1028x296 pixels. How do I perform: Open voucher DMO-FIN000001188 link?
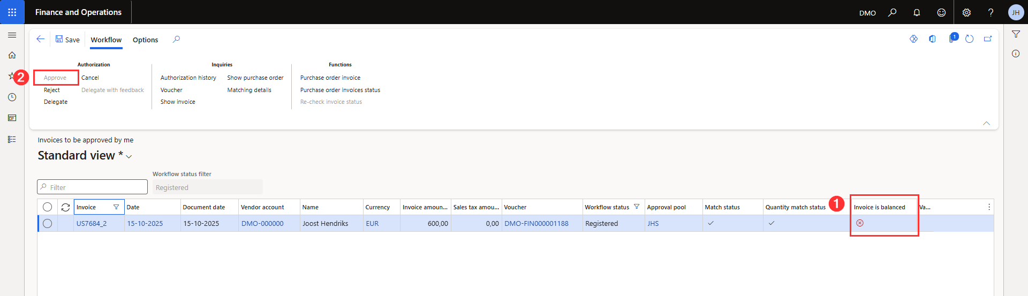coord(536,224)
